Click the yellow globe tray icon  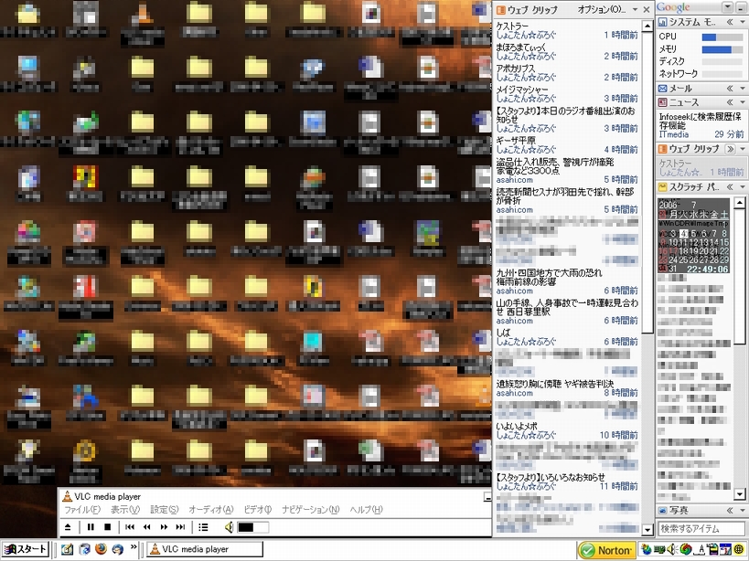(x=740, y=550)
